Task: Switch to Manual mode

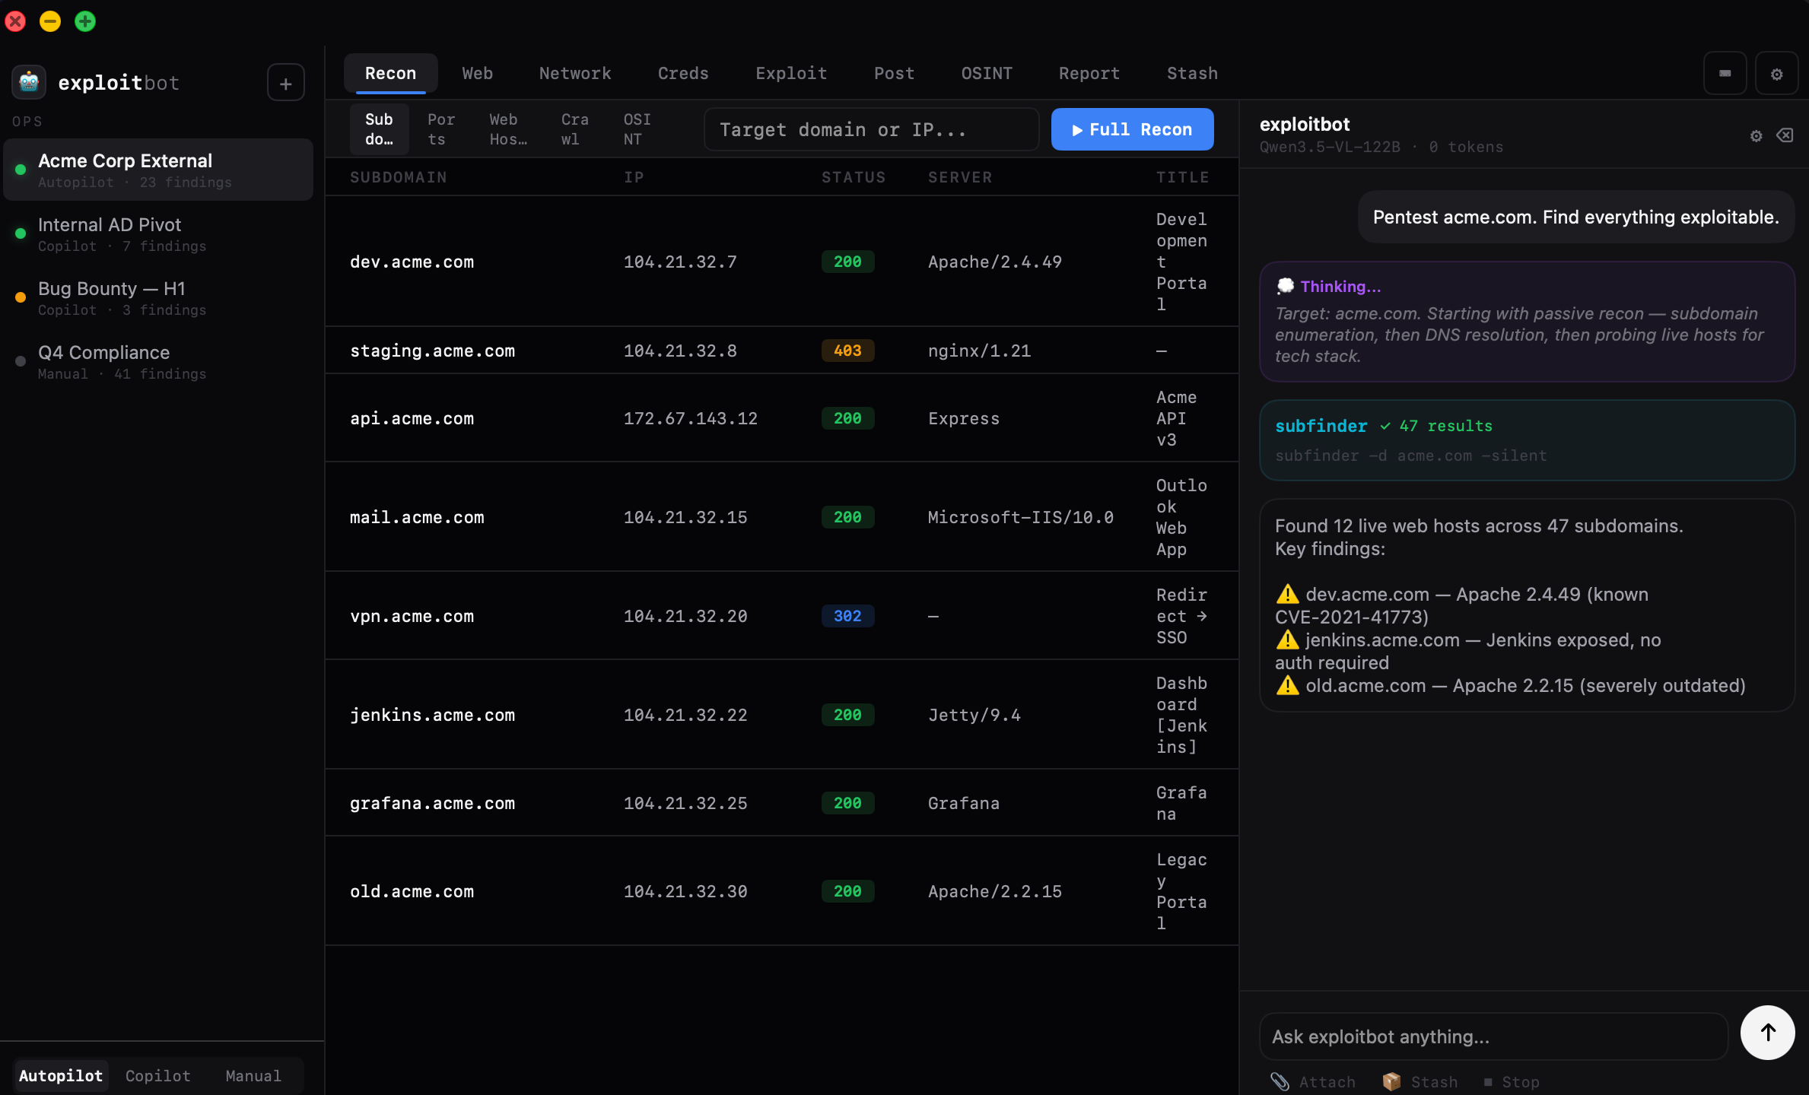Action: tap(252, 1075)
